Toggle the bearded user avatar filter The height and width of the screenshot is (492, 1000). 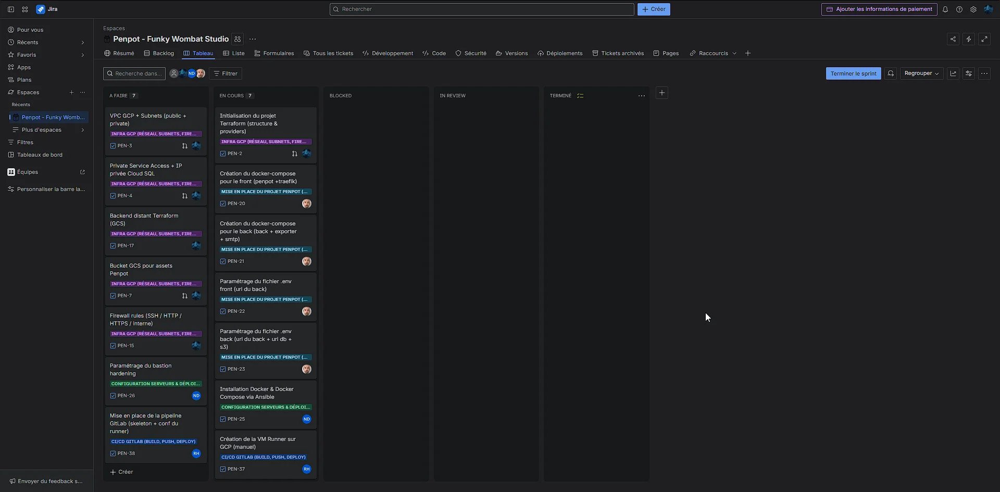coord(201,73)
